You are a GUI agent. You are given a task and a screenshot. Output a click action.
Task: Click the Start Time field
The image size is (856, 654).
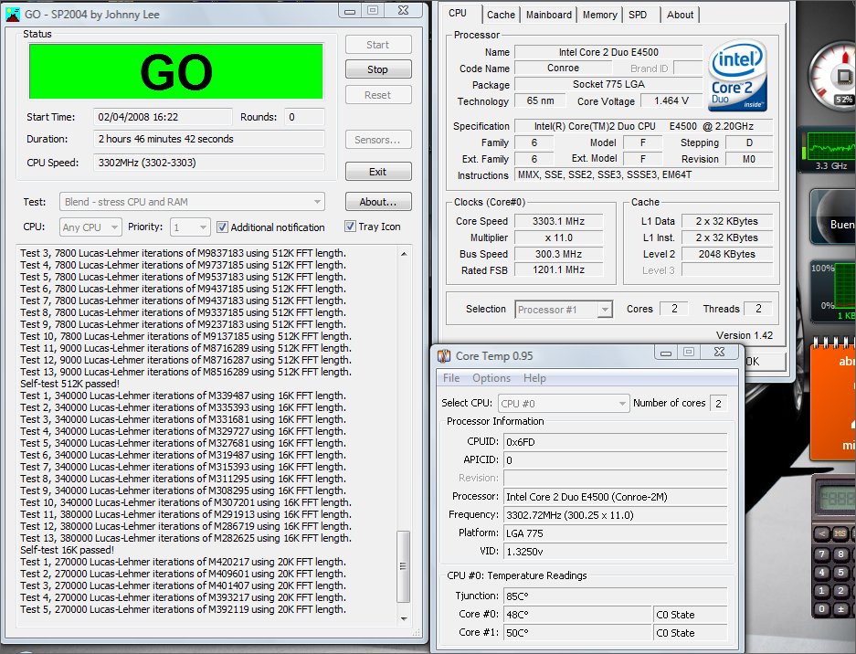tap(163, 117)
